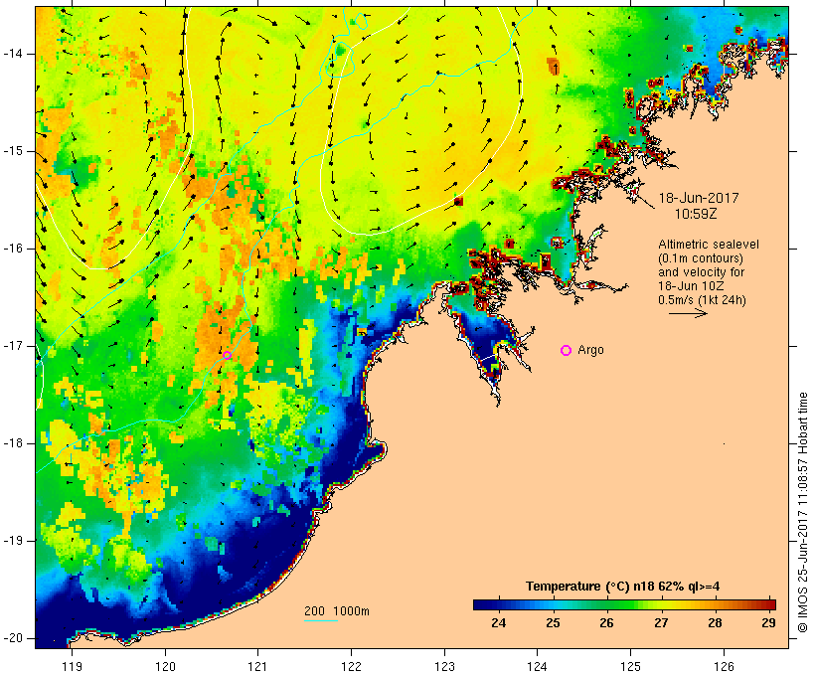Click the '0.5m/s (1kt 24h)' scale text
Viewport: 815px width, 676px height.
[703, 300]
